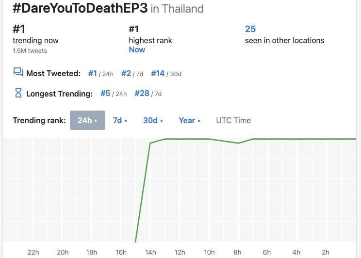Switch to the 30d trending rank tab
Screen dimensions: 361x258
click(x=152, y=120)
